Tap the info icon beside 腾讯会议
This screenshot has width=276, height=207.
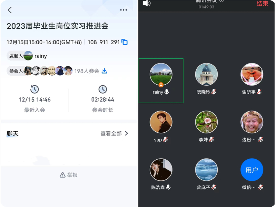click(x=221, y=1)
